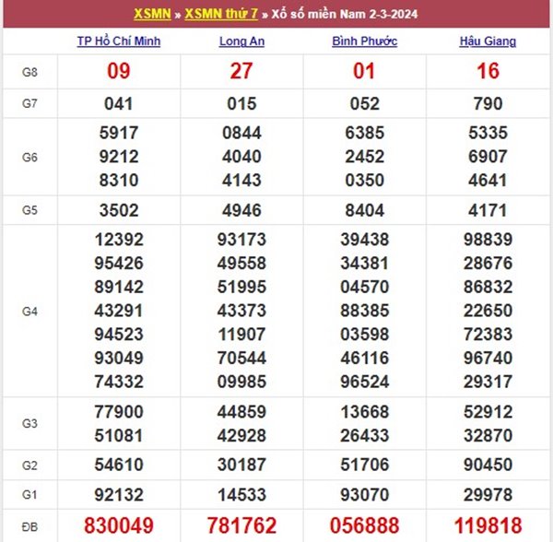The height and width of the screenshot is (542, 553).
Task: Click the G1 row label
Action: pos(29,495)
